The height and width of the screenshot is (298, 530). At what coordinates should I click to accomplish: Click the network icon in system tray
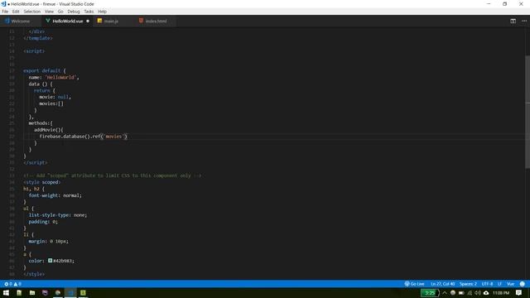tap(470, 293)
